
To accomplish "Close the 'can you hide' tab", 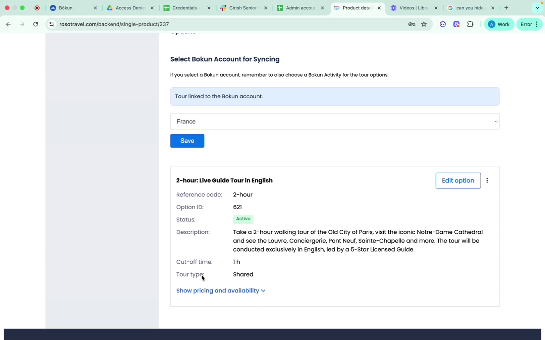I will click(493, 8).
